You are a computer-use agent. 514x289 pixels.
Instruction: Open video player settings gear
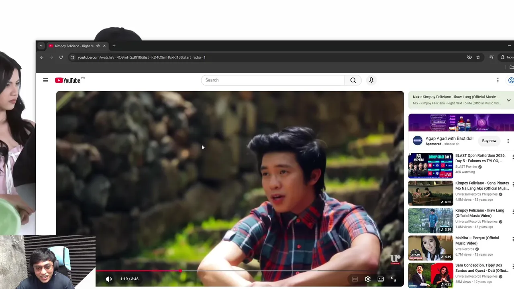point(367,279)
